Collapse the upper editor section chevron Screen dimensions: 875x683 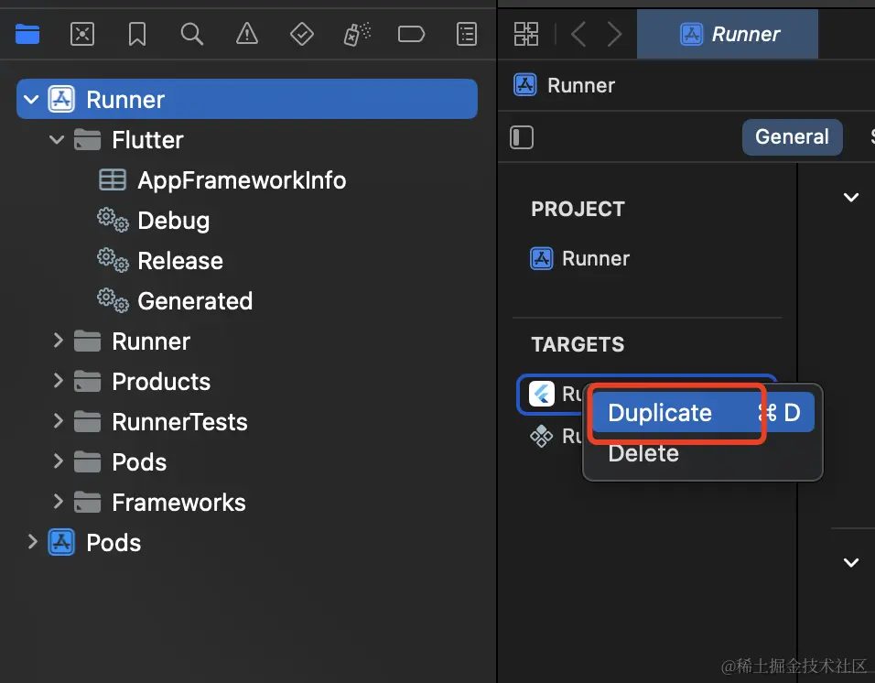[851, 197]
